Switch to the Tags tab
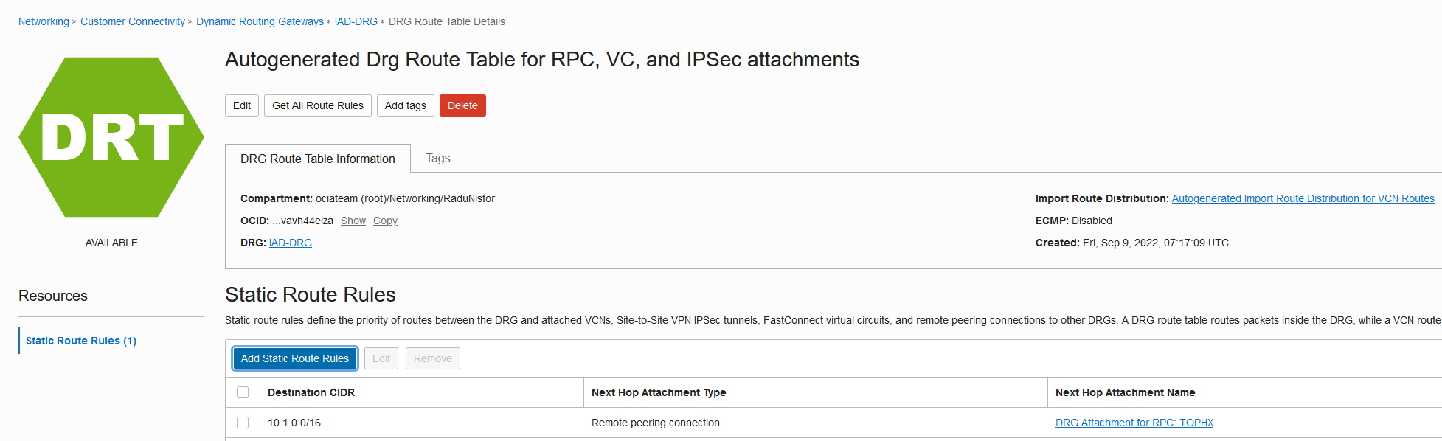 pyautogui.click(x=437, y=159)
